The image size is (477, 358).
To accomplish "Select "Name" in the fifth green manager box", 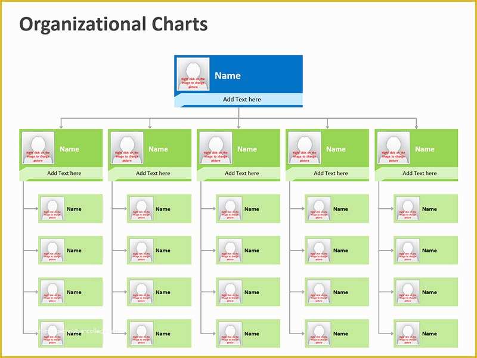I will tap(425, 149).
